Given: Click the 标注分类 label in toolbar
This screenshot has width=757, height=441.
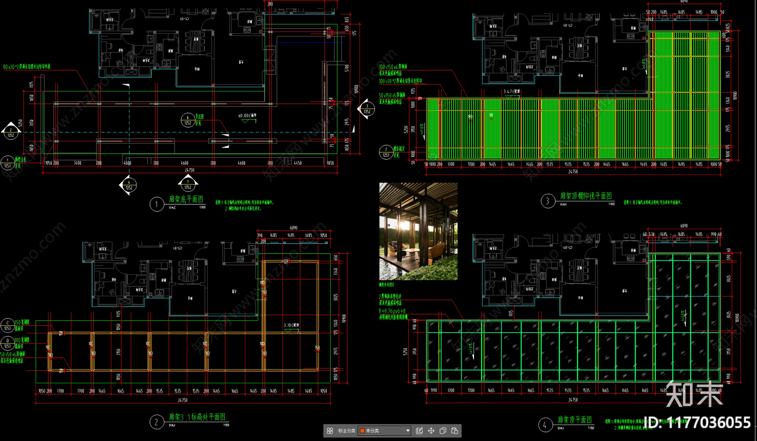Looking at the screenshot, I should coord(346,431).
